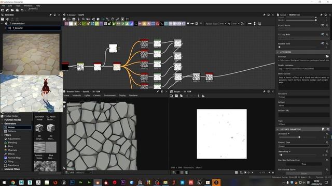This screenshot has width=332, height=186.
Task: Open the File menu
Action: click(x=3, y=6)
